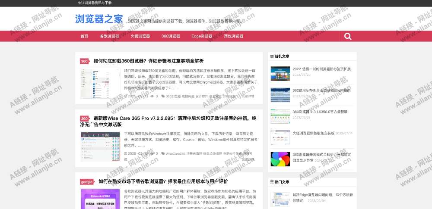Select the 360浏览器 navigation item

(171, 36)
